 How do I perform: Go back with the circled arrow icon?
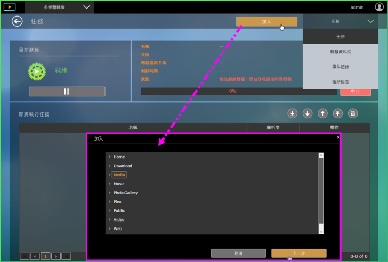(x=17, y=21)
